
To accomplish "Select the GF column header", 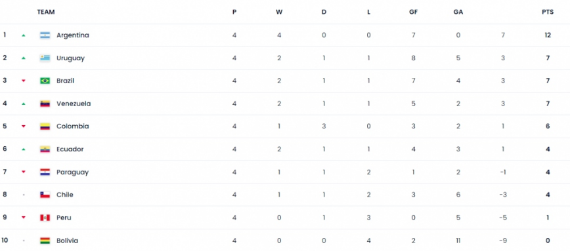I will (x=413, y=12).
